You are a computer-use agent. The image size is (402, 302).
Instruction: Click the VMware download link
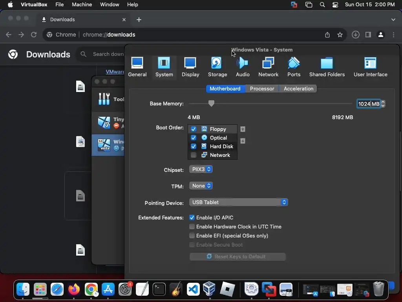pos(115,72)
